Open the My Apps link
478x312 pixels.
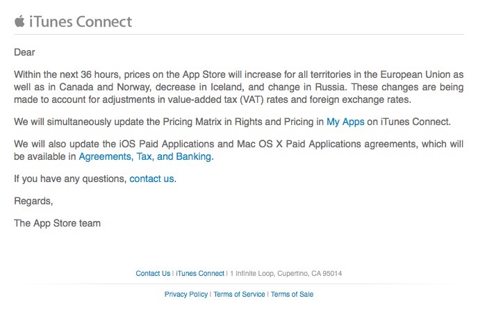click(x=345, y=122)
